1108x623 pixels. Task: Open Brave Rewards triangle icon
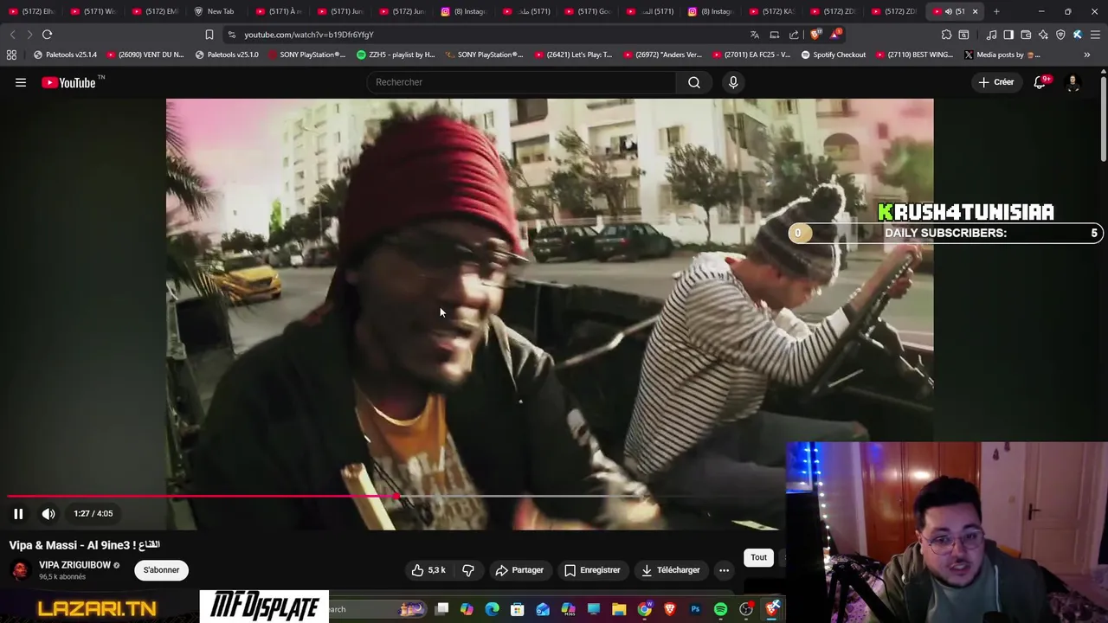[x=835, y=35]
